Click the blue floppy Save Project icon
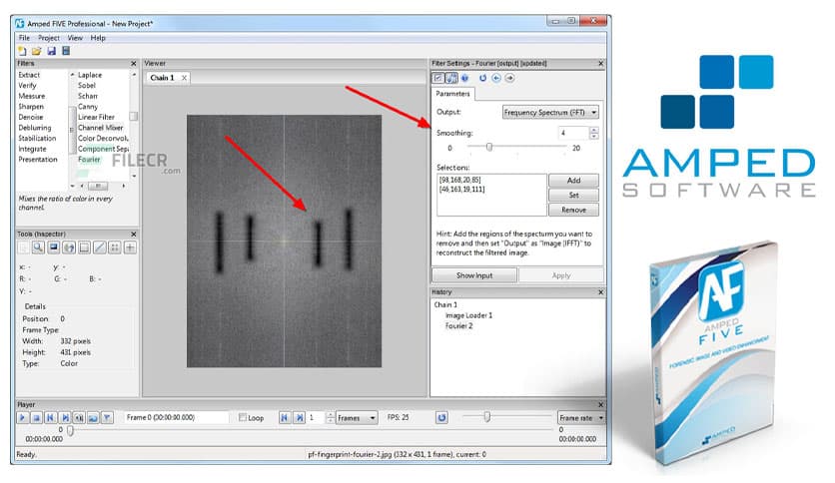Viewport: 835px width, 483px height. [51, 51]
